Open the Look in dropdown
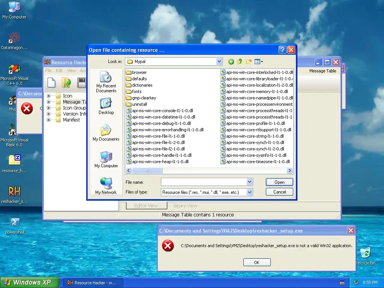384x288 pixels. (x=219, y=61)
